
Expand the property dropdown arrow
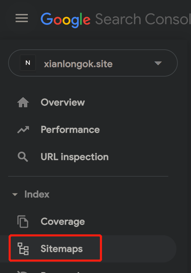click(158, 63)
